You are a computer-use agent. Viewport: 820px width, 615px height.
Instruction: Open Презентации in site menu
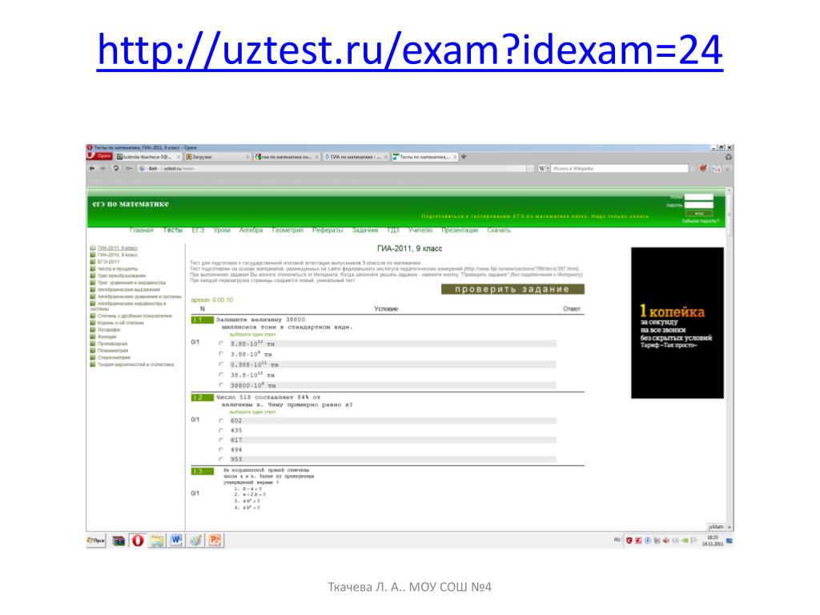460,230
